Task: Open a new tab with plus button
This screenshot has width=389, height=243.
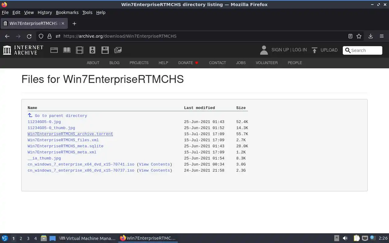Action: click(x=74, y=23)
